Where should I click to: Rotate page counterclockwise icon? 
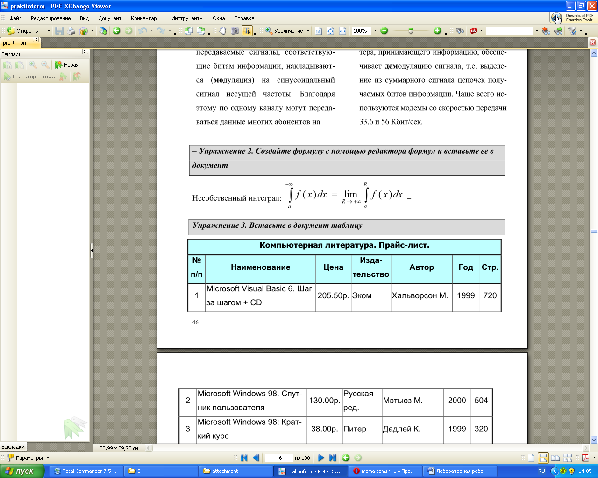(189, 31)
